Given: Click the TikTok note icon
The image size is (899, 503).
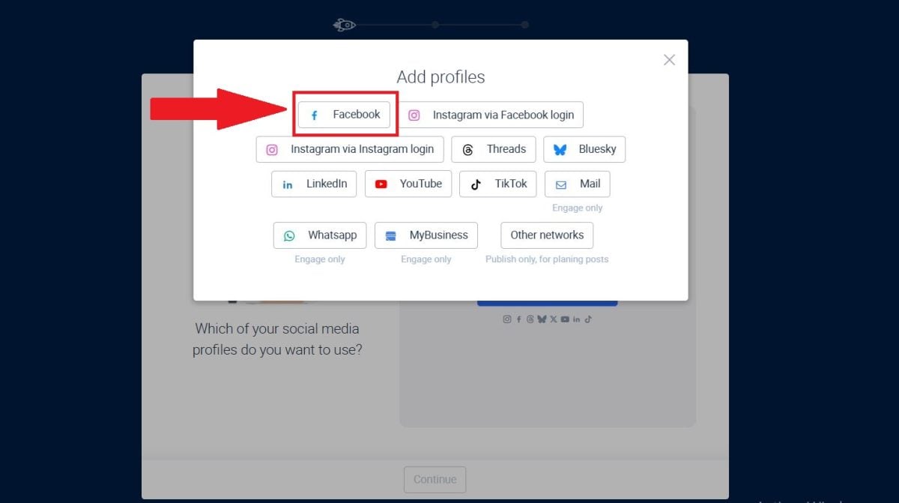Looking at the screenshot, I should [476, 184].
